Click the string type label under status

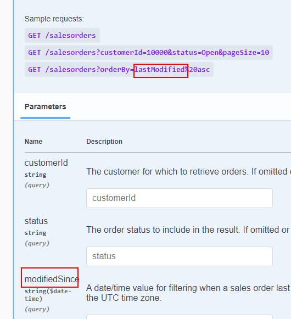tap(35, 233)
